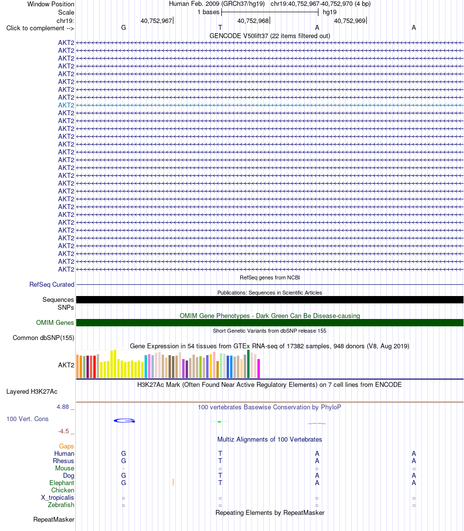
Task: Open the RefSeq Curated track label
Action: tap(51, 284)
